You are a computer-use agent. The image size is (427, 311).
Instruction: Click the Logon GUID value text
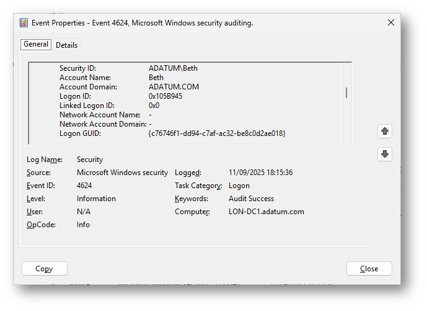(x=216, y=133)
